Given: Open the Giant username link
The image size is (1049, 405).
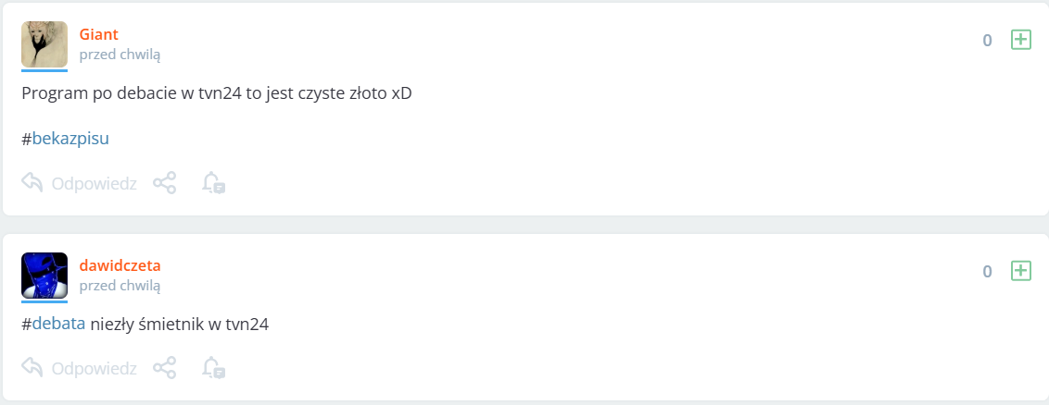Looking at the screenshot, I should tap(99, 35).
